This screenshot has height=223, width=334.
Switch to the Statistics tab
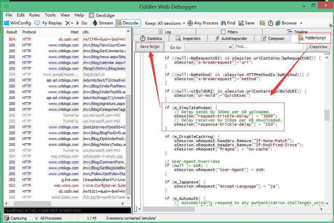[x=151, y=39]
